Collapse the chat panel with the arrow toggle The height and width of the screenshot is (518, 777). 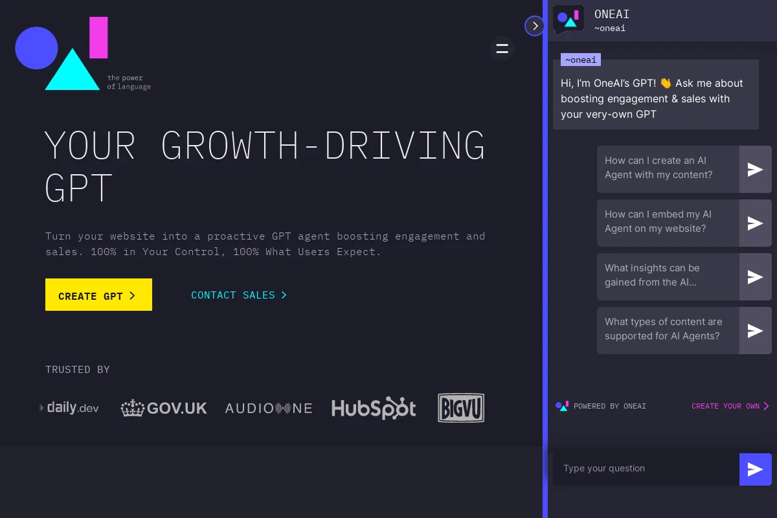pos(534,26)
